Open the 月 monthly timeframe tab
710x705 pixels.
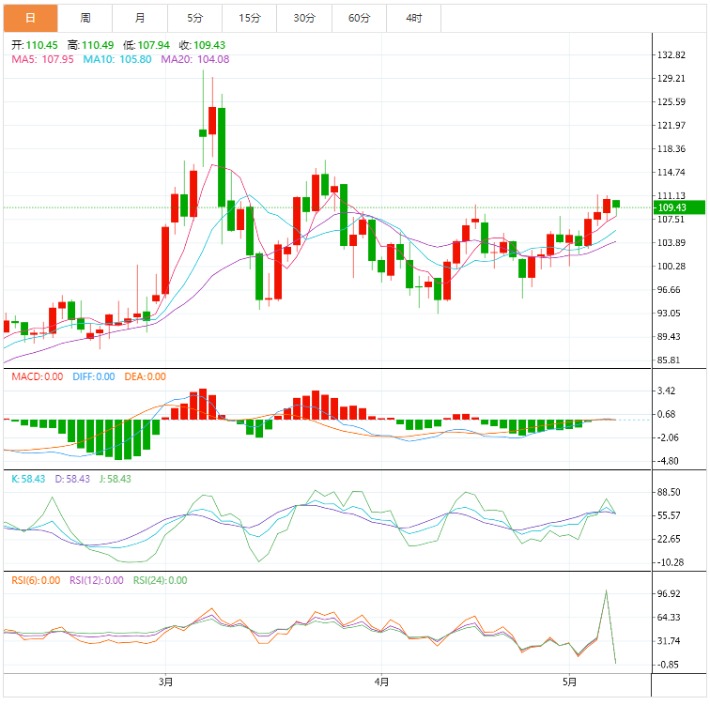coord(140,18)
